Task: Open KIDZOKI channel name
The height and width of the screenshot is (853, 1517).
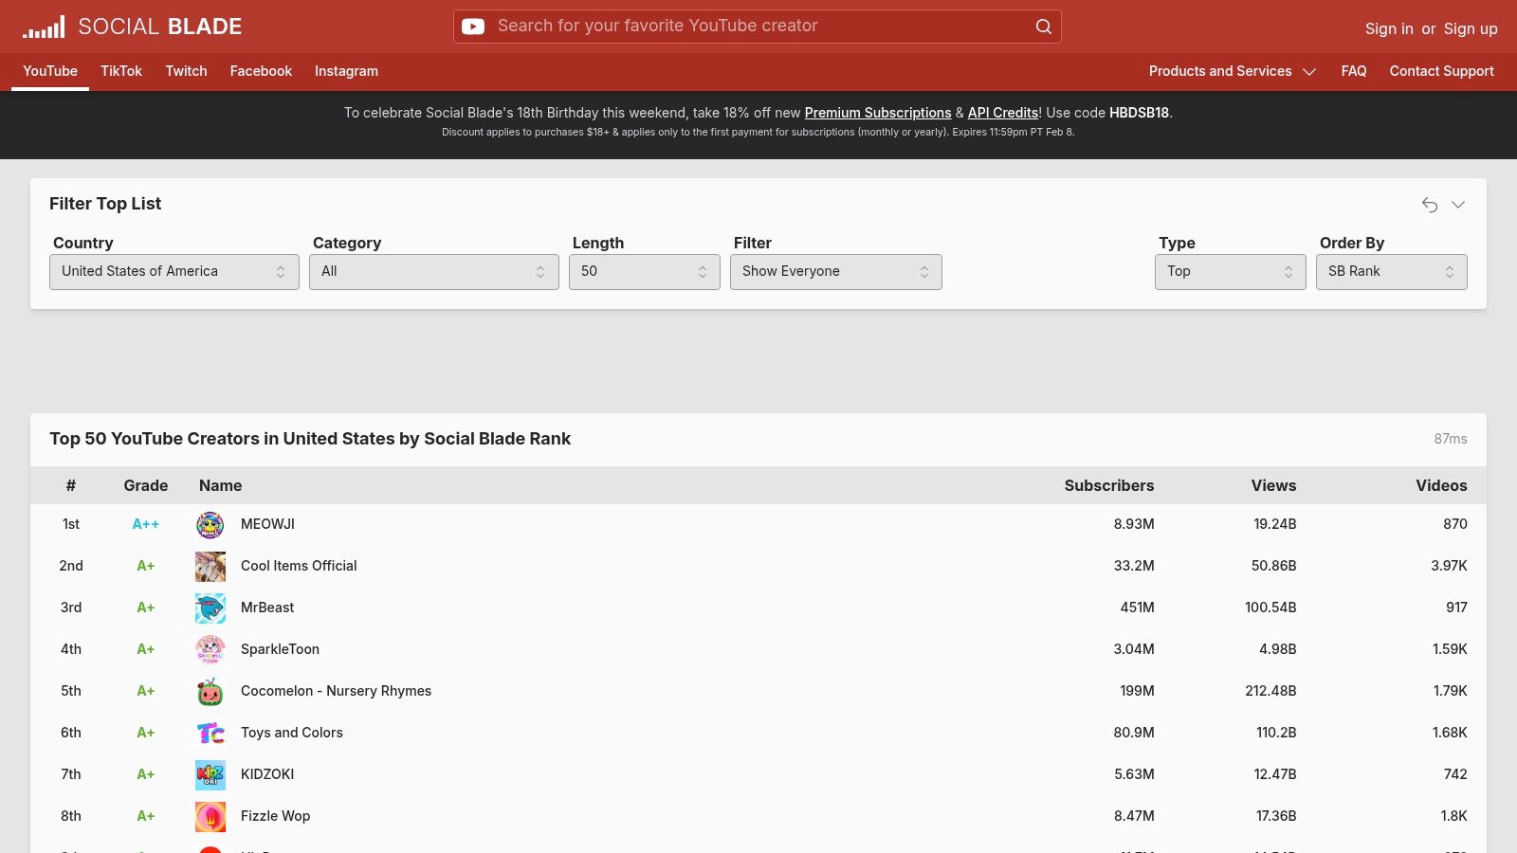Action: coord(267,774)
